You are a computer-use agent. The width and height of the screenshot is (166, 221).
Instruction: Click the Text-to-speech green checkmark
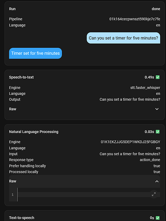click(158, 218)
